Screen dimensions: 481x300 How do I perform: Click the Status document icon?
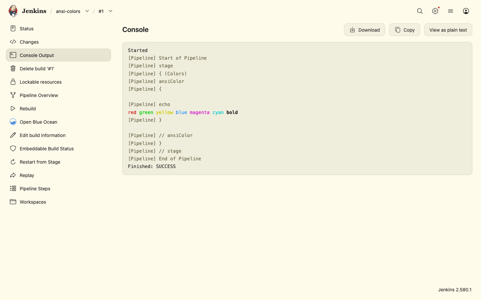[13, 28]
